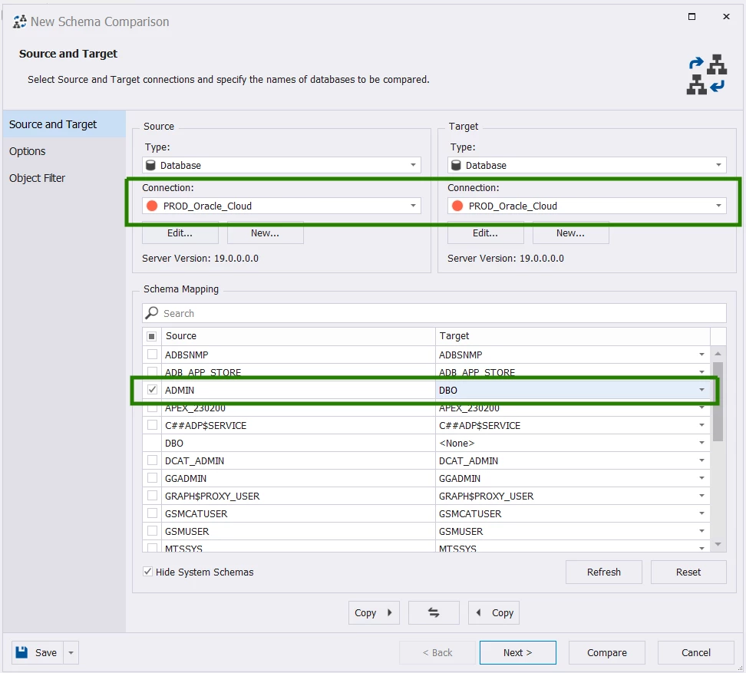Screen dimensions: 746x673
Task: Click the Source connection New button
Action: (265, 233)
